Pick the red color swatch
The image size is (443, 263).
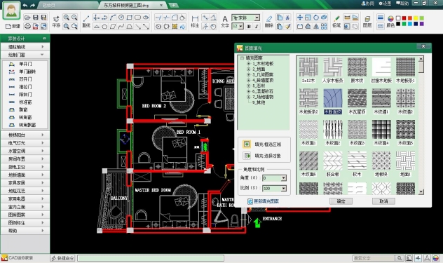click(x=404, y=18)
